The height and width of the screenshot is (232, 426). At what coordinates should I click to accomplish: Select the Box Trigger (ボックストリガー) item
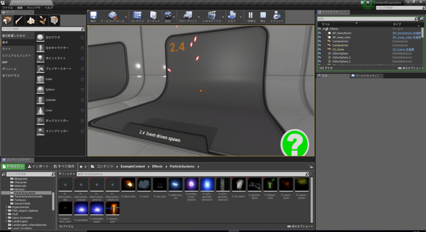60,121
